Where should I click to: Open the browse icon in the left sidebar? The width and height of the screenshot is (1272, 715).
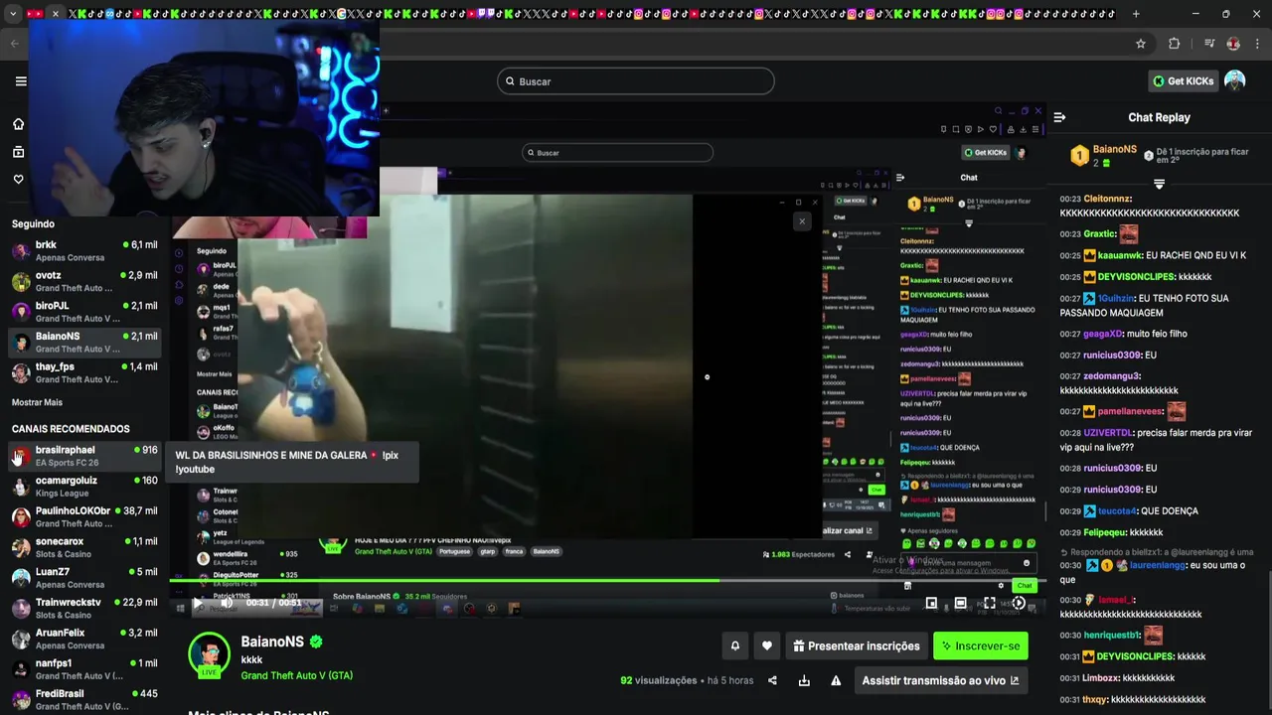click(18, 152)
